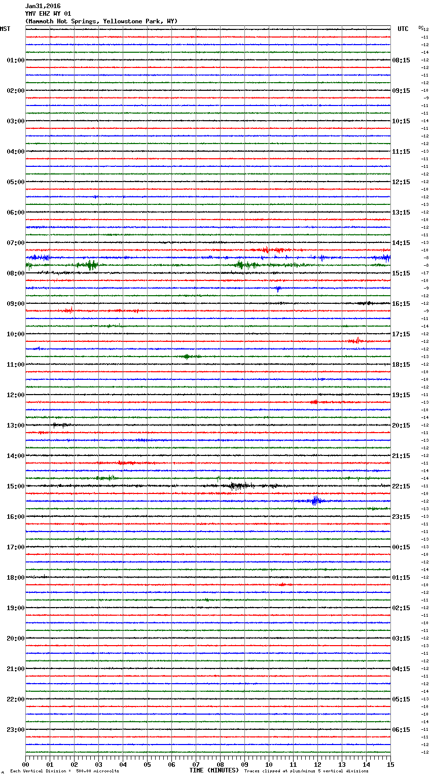Select the station code YMV EHZ WY 01
The image size is (431, 778).
click(48, 14)
